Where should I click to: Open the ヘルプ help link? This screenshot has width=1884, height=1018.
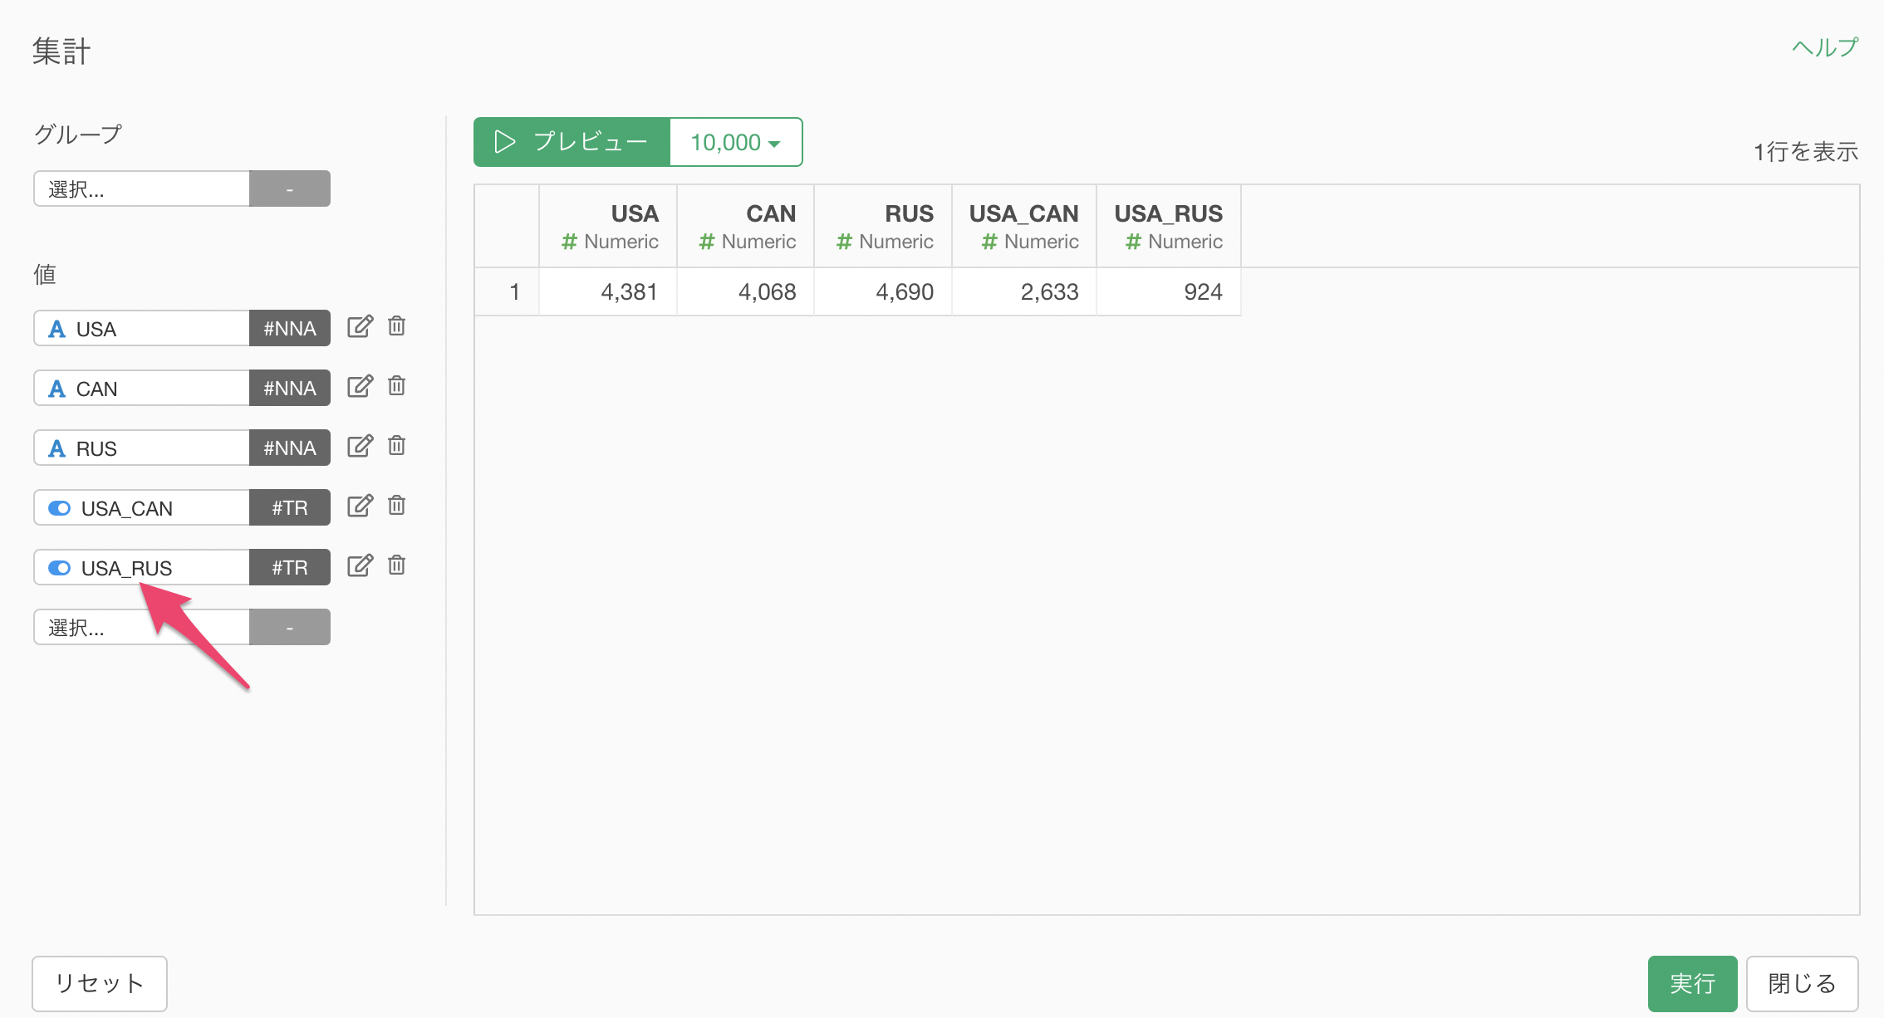tap(1825, 48)
